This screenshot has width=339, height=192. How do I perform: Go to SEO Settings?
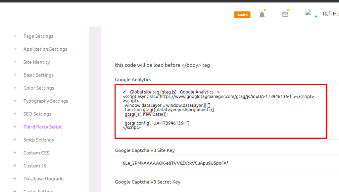37,114
